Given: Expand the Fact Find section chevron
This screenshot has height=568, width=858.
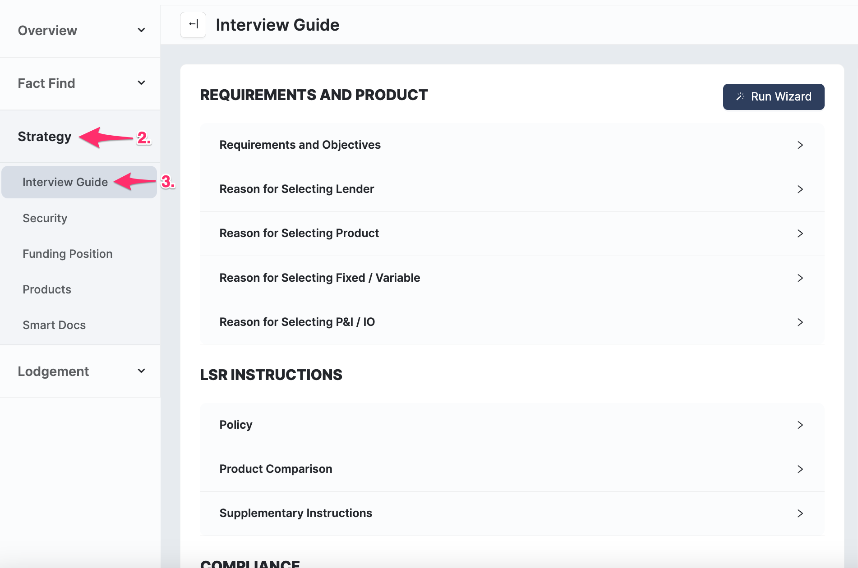Looking at the screenshot, I should point(141,83).
